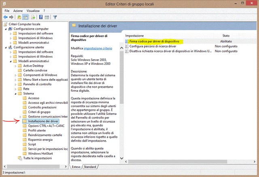Select Configura percorsi di ricerca driver
The height and width of the screenshot is (177, 259).
[153, 46]
